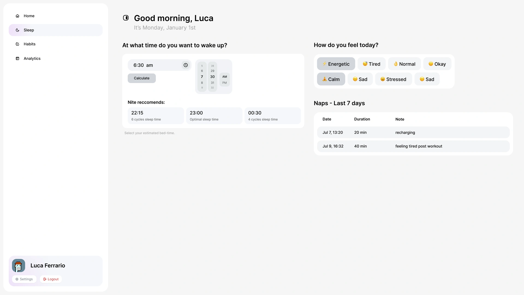Select minute 31 in the minutes wheel
Image resolution: width=524 pixels, height=295 pixels.
213,83
